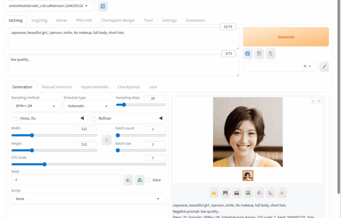Click the trash icon to clear prompt

coord(259,54)
